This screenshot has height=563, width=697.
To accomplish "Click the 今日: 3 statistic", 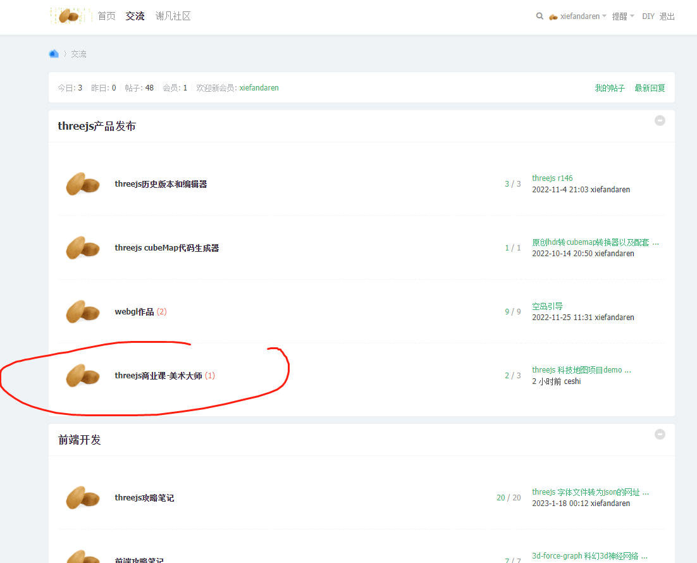I will pos(70,87).
